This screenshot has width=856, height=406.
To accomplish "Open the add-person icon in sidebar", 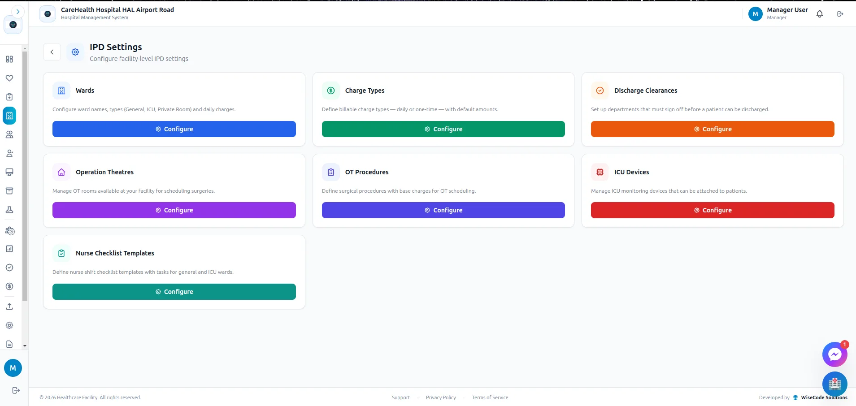I will [9, 153].
